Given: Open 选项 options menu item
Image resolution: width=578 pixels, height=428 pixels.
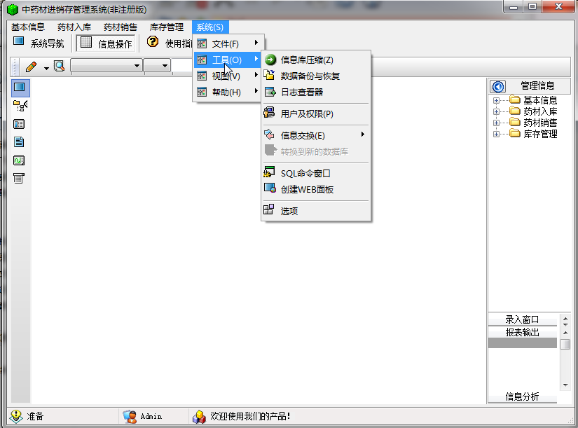Looking at the screenshot, I should coord(315,211).
